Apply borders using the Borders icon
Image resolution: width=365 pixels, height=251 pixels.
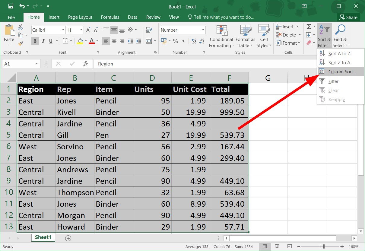[65, 41]
